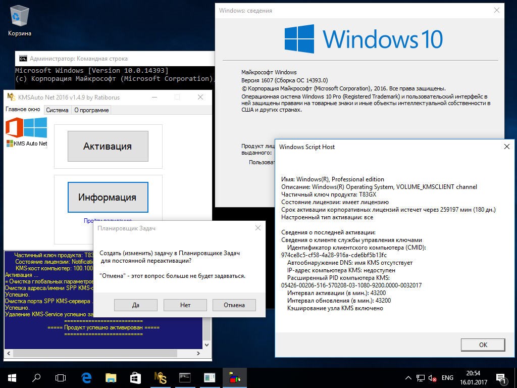Click the 'Microsoft Windows [Version 10.0.14393]' console line
This screenshot has width=517, height=388.
click(x=92, y=70)
